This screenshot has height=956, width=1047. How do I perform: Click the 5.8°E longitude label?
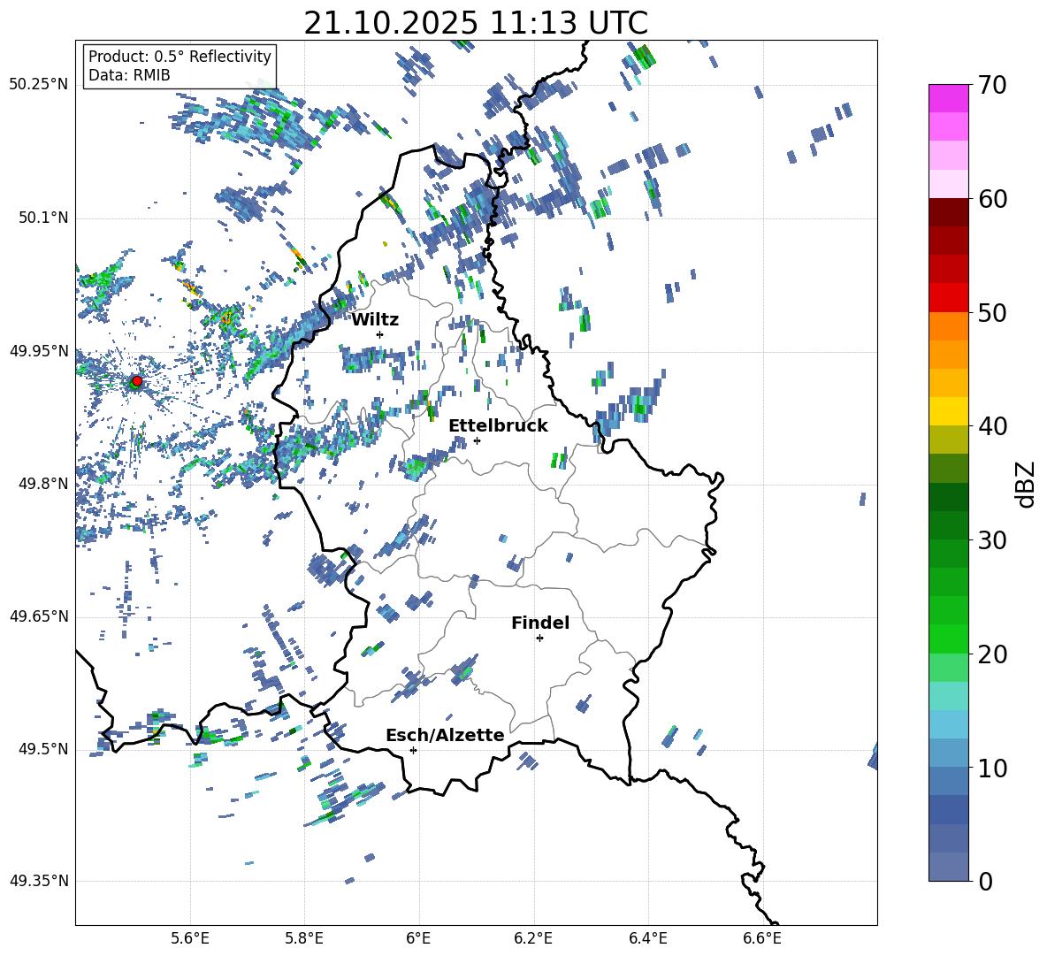[x=304, y=938]
